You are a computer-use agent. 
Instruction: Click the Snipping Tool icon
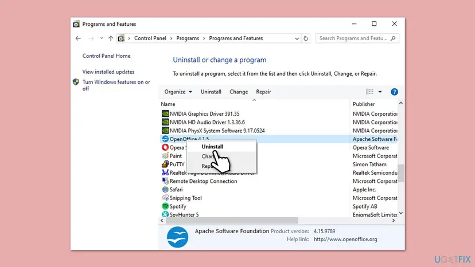pos(165,198)
